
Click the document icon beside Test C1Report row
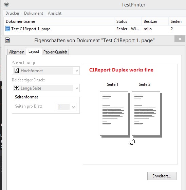[x=8, y=29]
